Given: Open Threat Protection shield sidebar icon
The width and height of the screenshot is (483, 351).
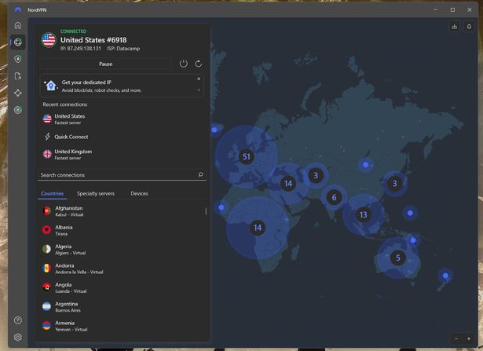Looking at the screenshot, I should pos(18,59).
